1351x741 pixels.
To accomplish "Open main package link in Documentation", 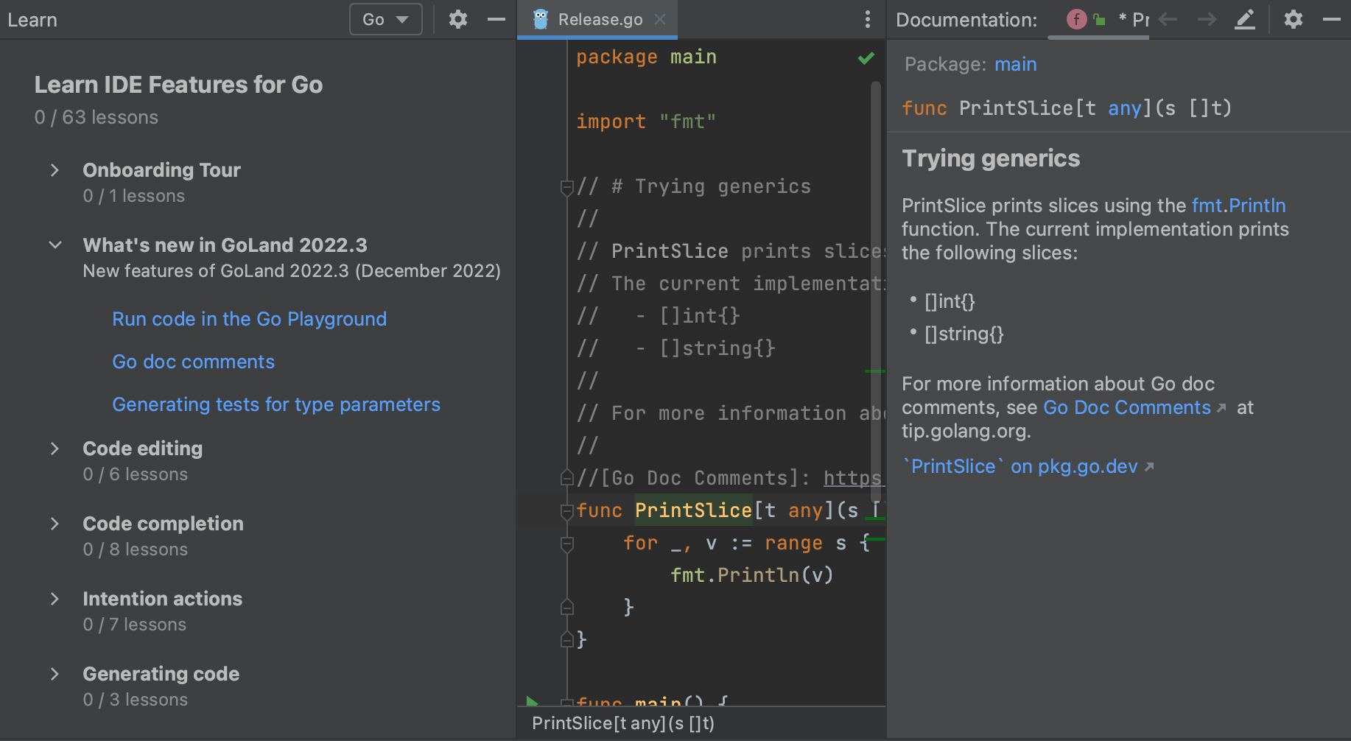I will 1015,64.
